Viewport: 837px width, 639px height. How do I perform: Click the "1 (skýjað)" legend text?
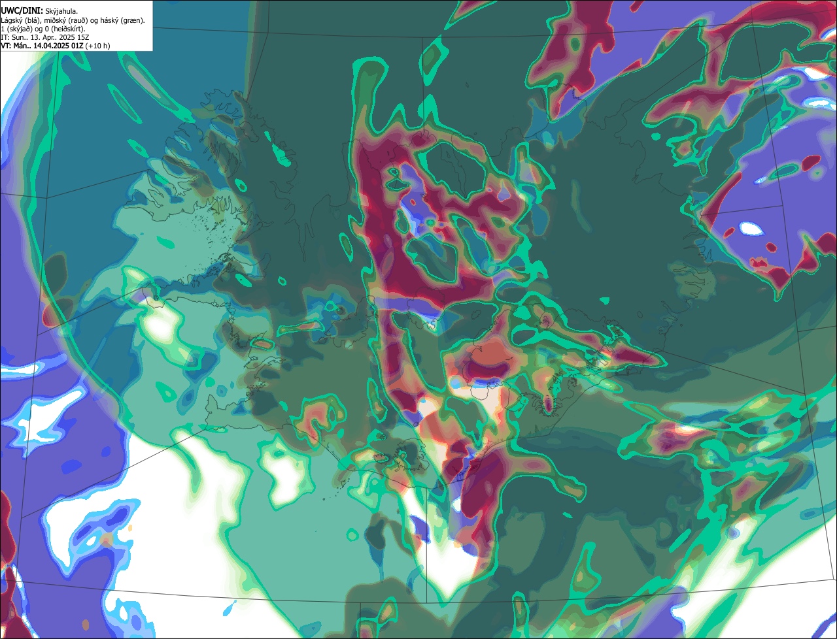pos(16,29)
